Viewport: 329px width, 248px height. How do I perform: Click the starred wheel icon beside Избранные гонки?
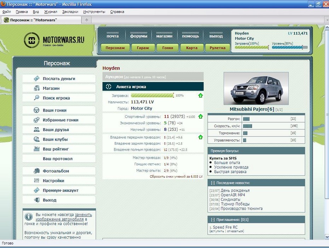pyautogui.click(x=36, y=120)
